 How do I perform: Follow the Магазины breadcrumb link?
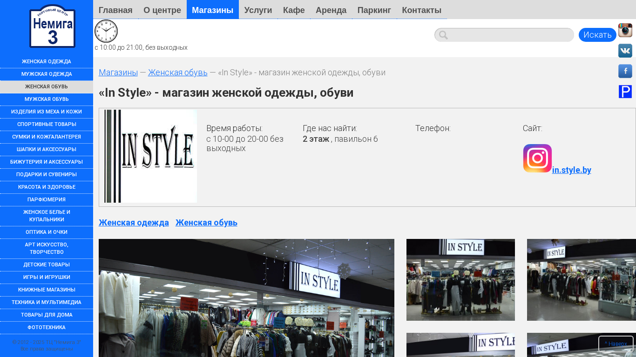click(118, 73)
